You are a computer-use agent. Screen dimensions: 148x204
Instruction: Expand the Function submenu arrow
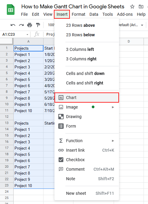[x=113, y=141]
